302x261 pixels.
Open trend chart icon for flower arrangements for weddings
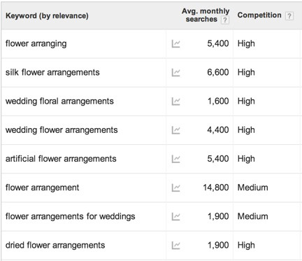[x=175, y=216]
